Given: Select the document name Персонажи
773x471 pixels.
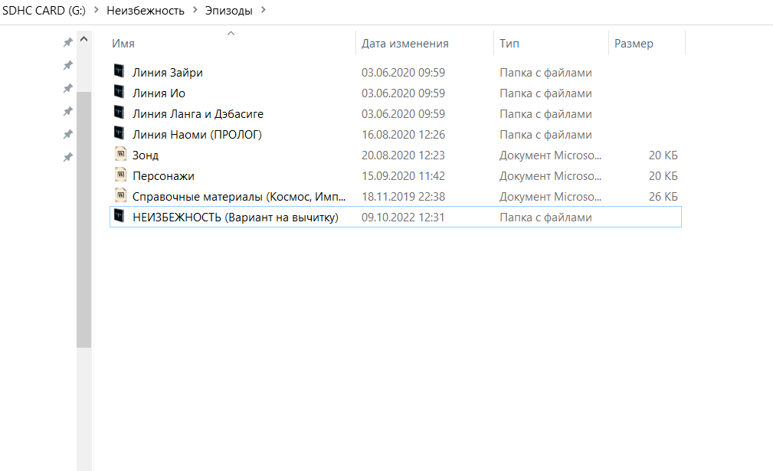Looking at the screenshot, I should coord(163,176).
